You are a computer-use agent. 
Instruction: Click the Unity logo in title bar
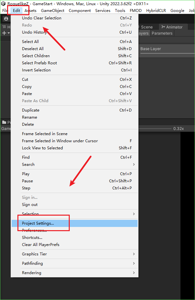click(3, 4)
